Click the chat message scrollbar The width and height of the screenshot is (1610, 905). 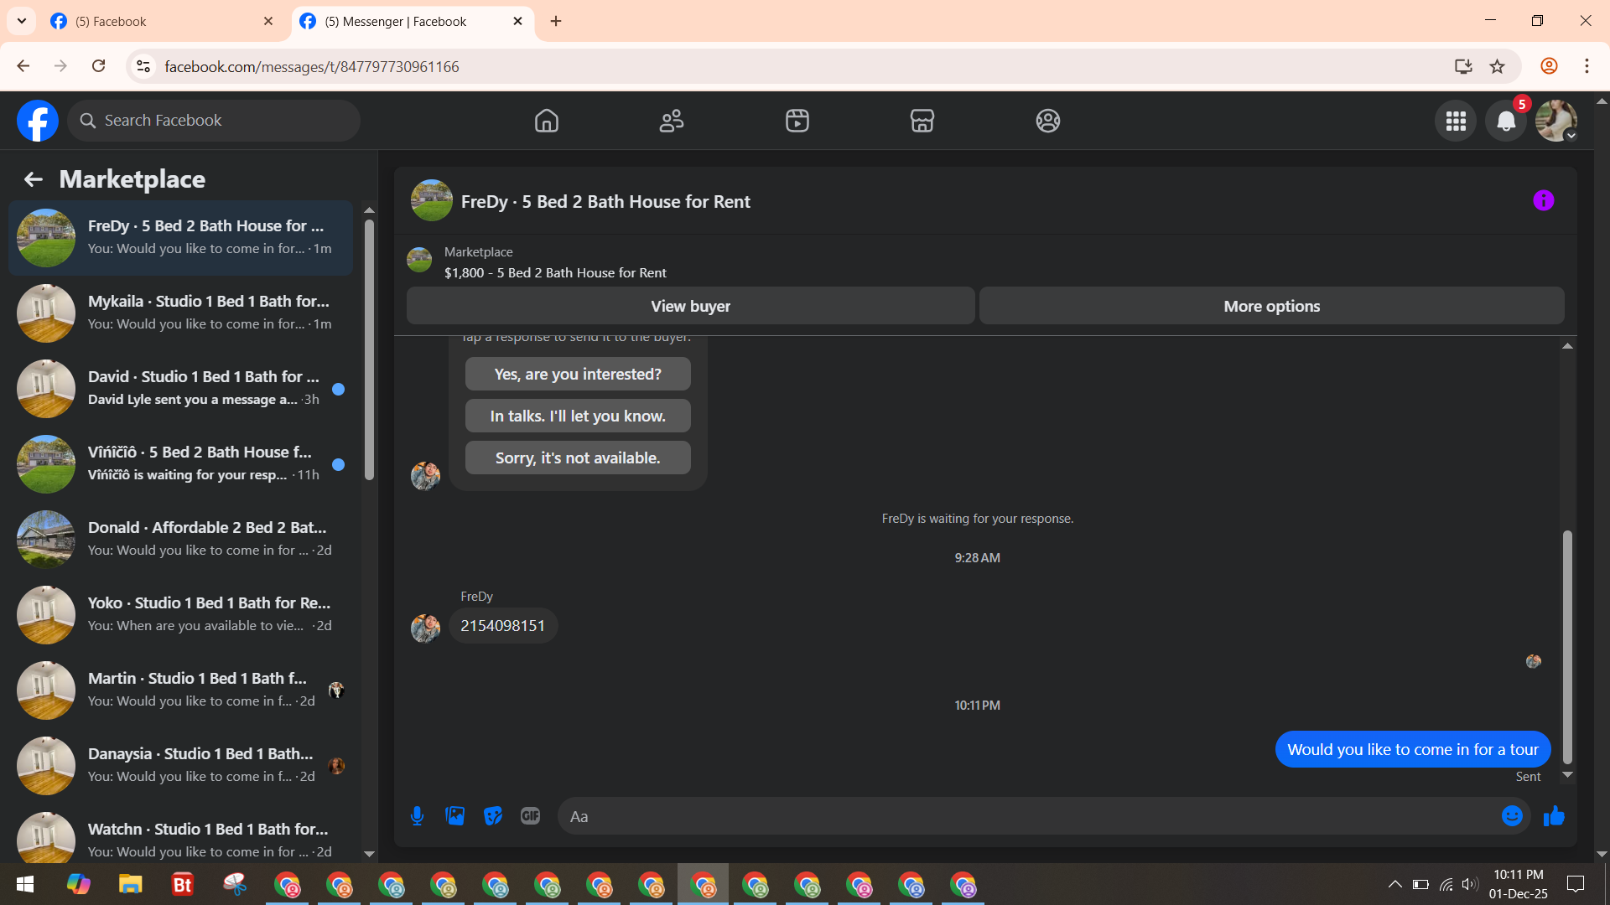pyautogui.click(x=1566, y=645)
